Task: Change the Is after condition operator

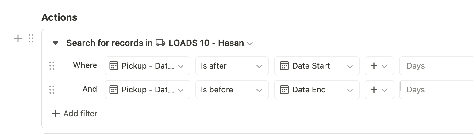Action: point(232,66)
